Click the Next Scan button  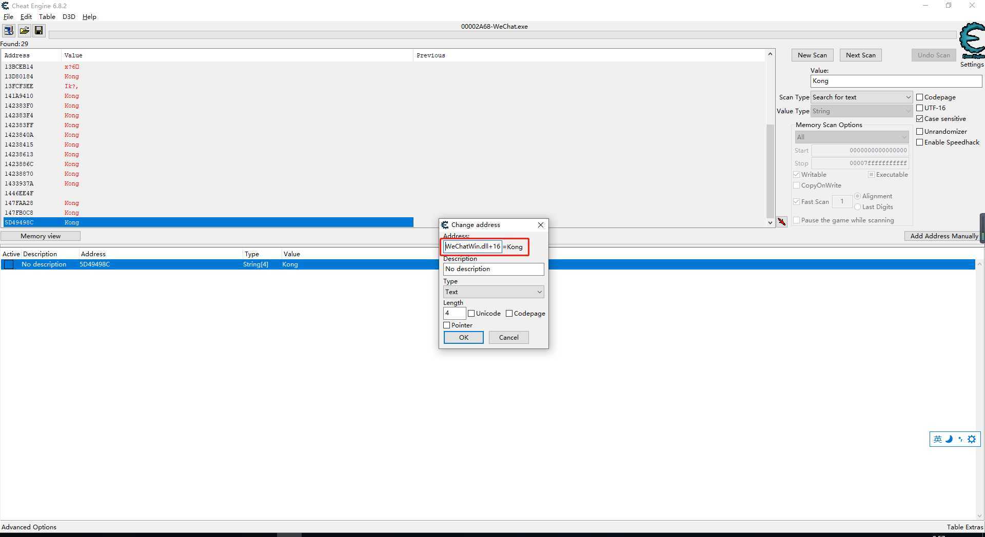click(861, 55)
